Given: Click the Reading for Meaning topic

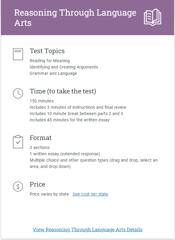Looking at the screenshot, I should click(50, 61).
